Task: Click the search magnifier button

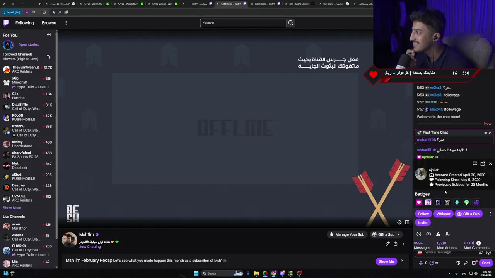Action: pyautogui.click(x=290, y=23)
